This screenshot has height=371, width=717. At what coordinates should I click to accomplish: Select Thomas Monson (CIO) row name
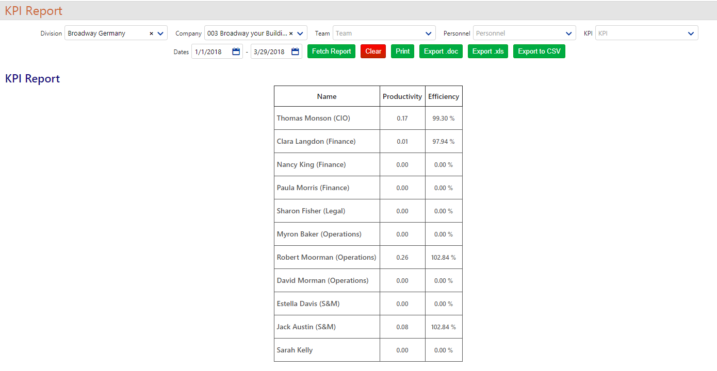pos(313,118)
